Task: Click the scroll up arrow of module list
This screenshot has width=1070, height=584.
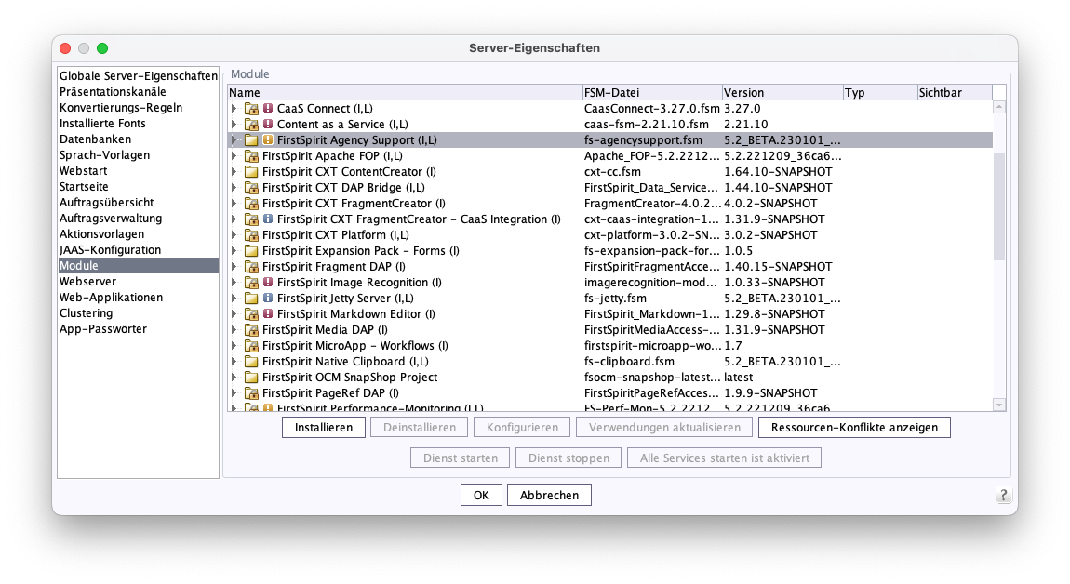Action: tap(999, 107)
